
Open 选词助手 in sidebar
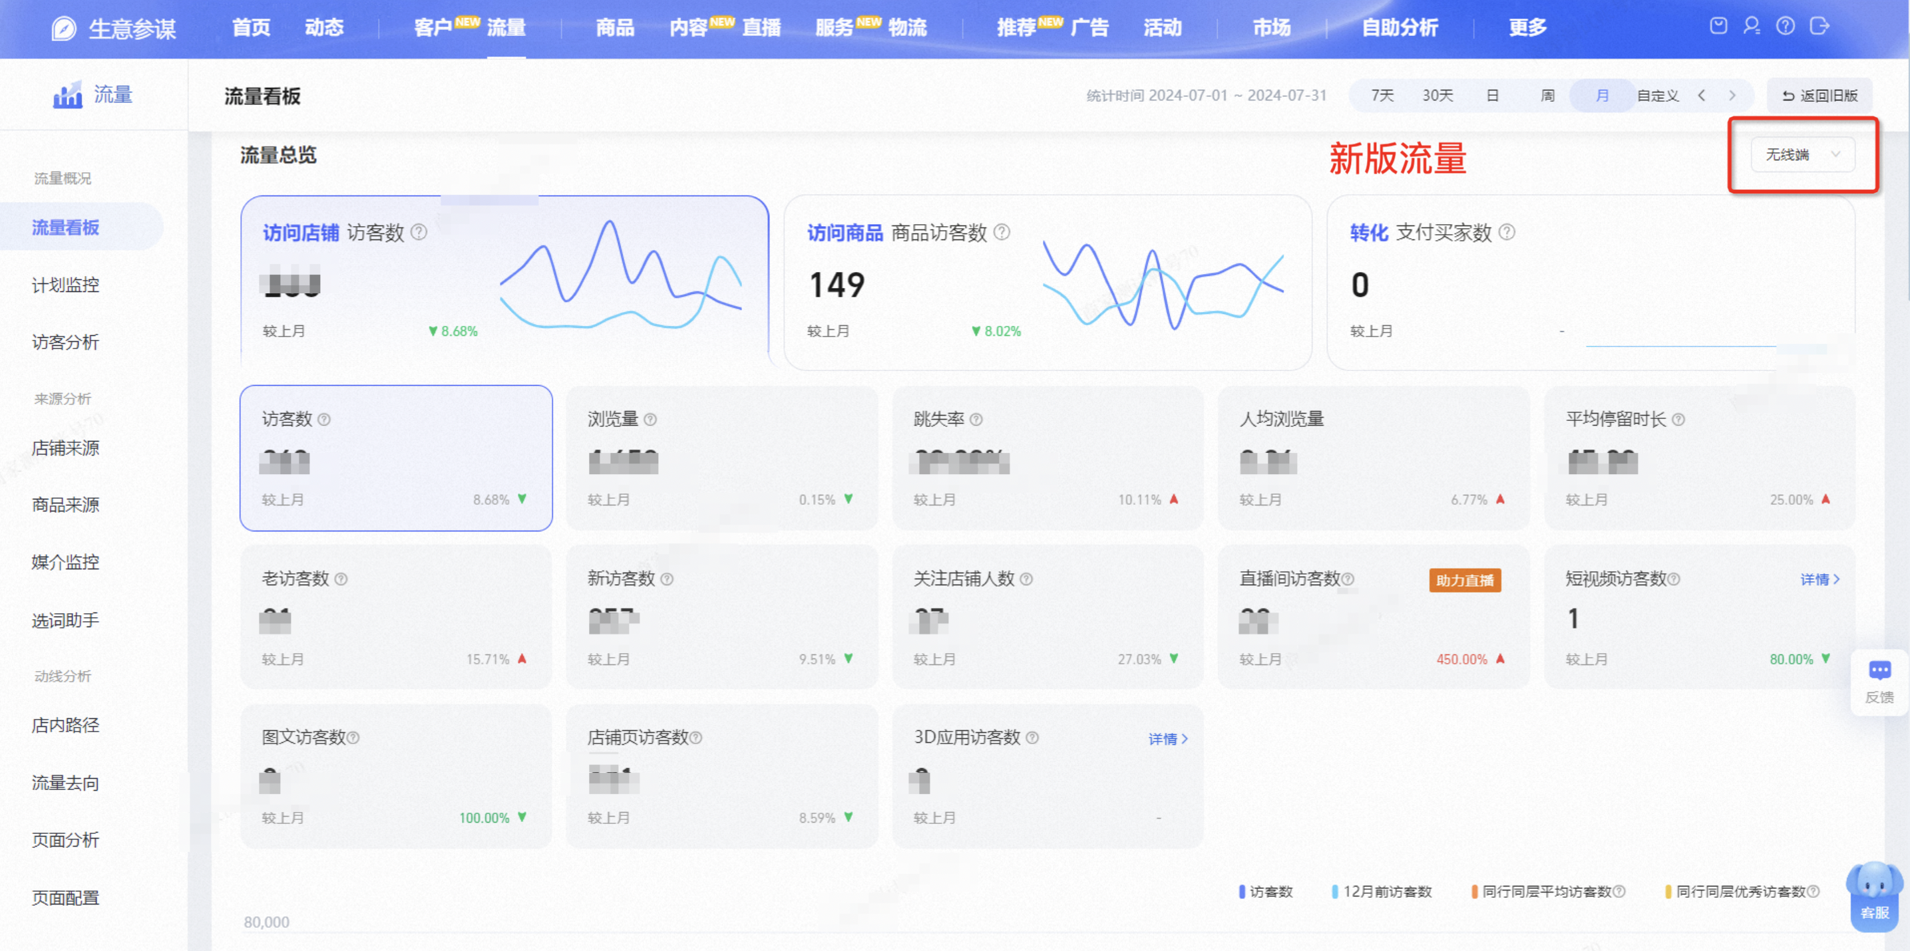(65, 620)
